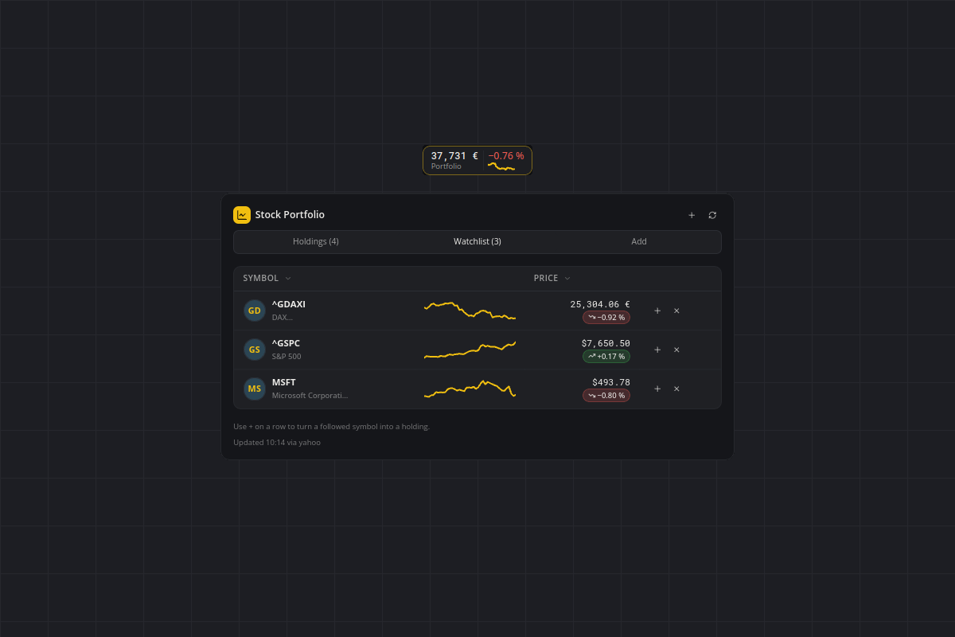Select the ^GSPC symbol name

point(286,343)
